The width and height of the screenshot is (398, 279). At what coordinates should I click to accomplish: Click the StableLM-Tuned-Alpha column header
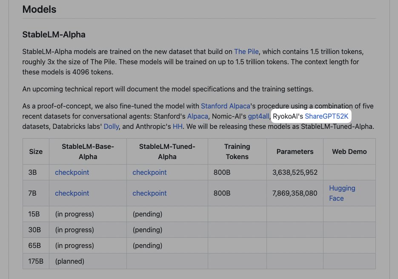[167, 152]
